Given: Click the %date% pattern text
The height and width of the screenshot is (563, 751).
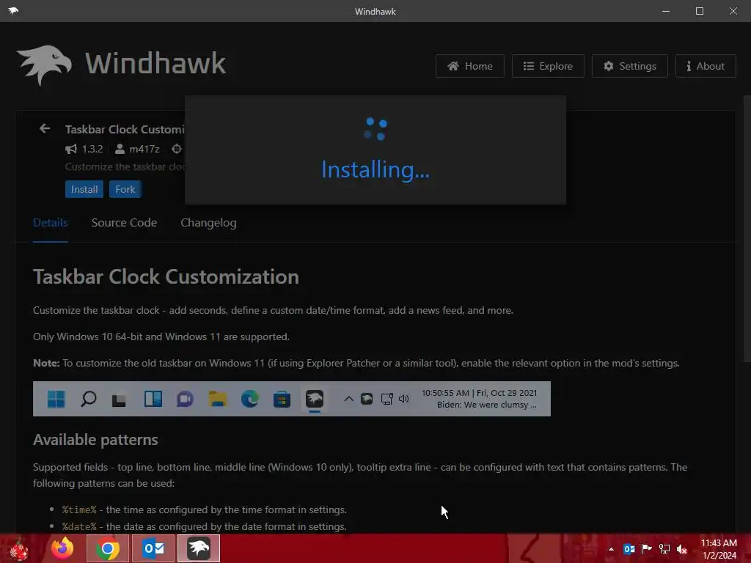Looking at the screenshot, I should point(79,526).
